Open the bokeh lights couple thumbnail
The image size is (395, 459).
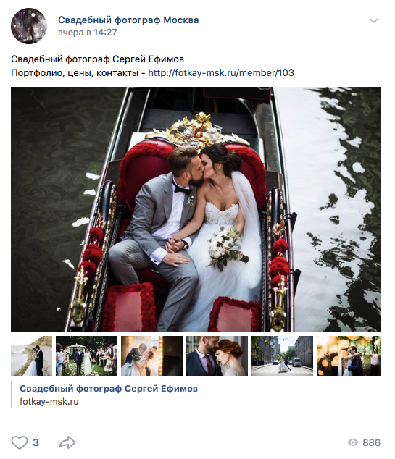click(349, 356)
